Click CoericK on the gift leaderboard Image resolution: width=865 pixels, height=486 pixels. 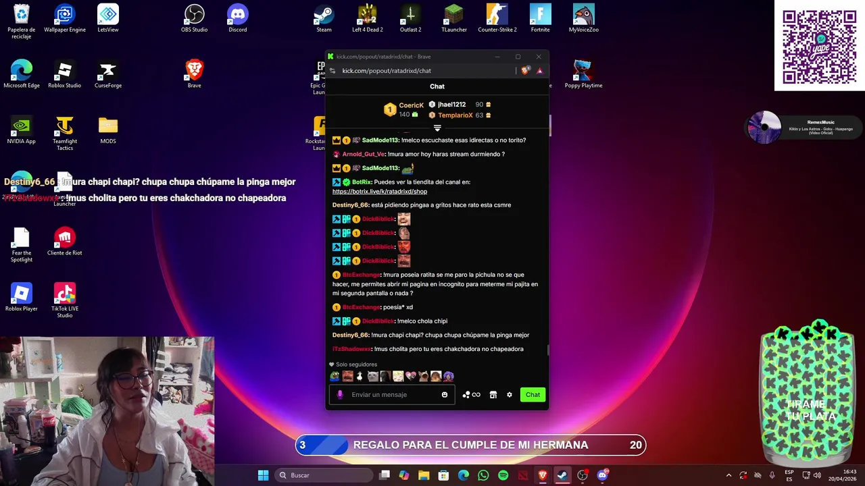(411, 105)
